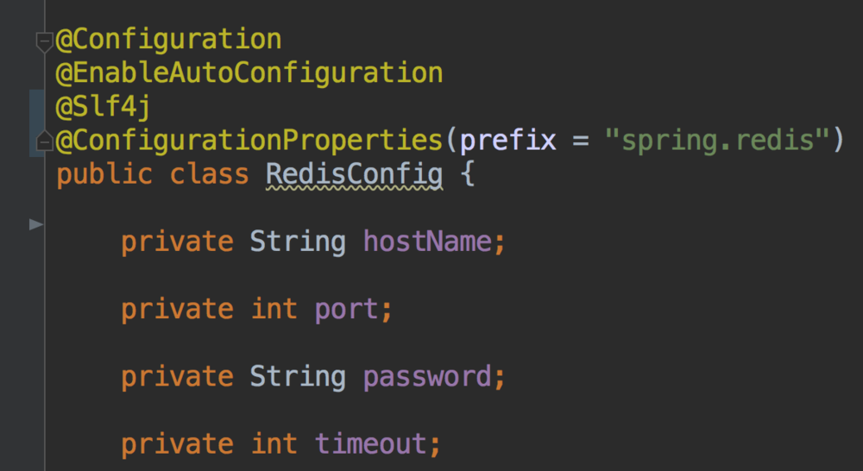This screenshot has height=471, width=863.
Task: Place cursor on the hostName field
Action: pyautogui.click(x=427, y=242)
